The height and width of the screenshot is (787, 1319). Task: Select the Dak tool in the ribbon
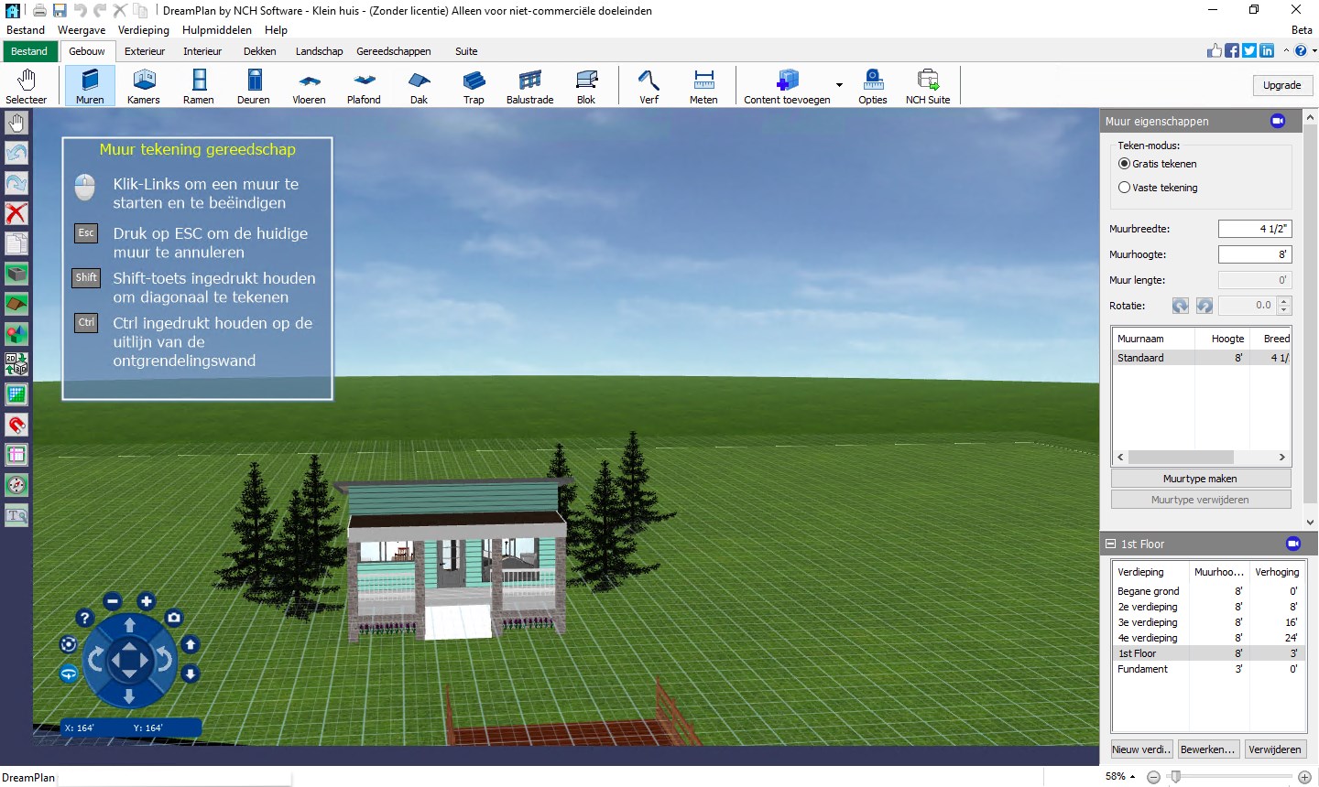(x=419, y=85)
